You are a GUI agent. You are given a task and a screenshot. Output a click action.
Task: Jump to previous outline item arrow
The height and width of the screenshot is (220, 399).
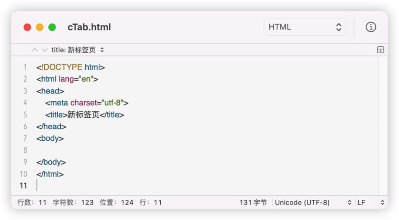pyautogui.click(x=35, y=50)
